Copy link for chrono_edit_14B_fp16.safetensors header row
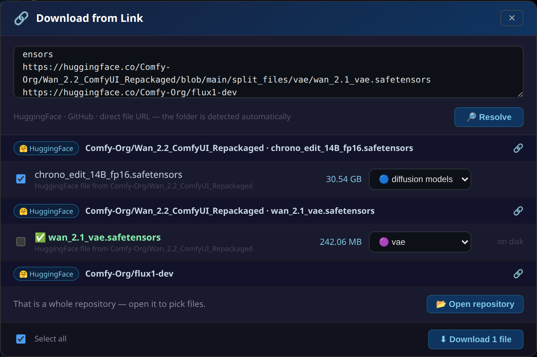Viewport: 537px width, 357px height. tap(518, 148)
